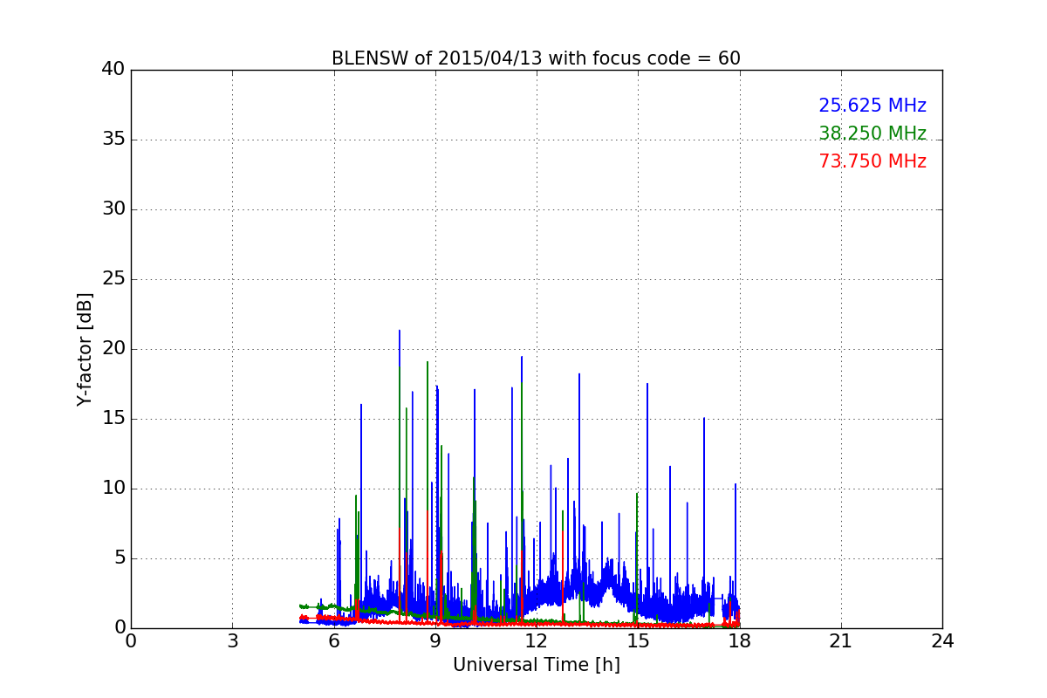Screen dimensions: 1047x698
Task: Select the 25.625 MHz legend label
Action: pos(872,106)
